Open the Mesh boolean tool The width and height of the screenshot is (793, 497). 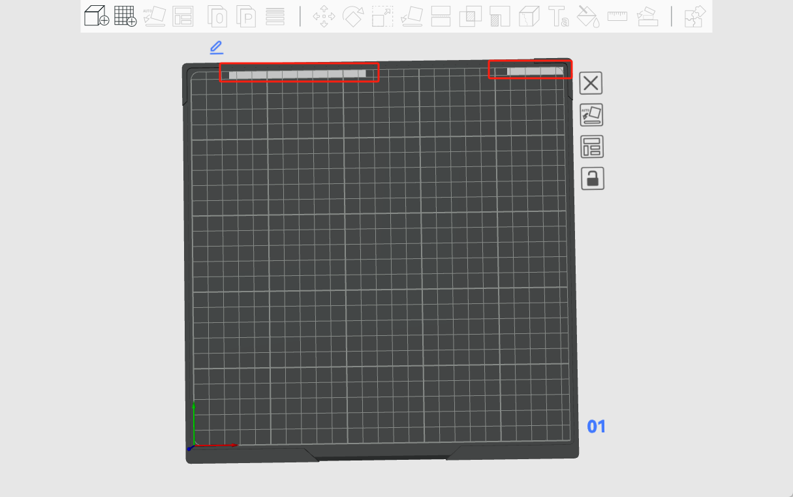coord(471,16)
